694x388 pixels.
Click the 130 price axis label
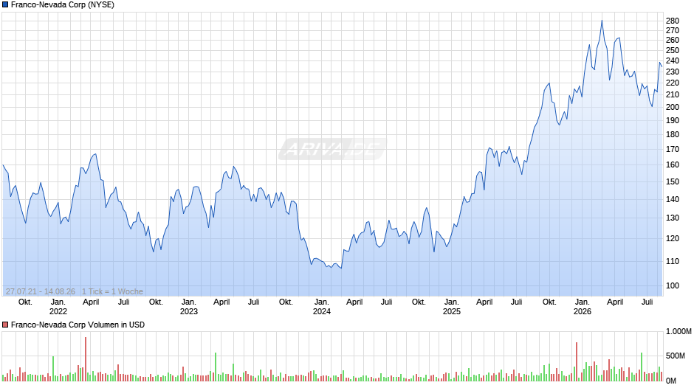[x=673, y=218]
